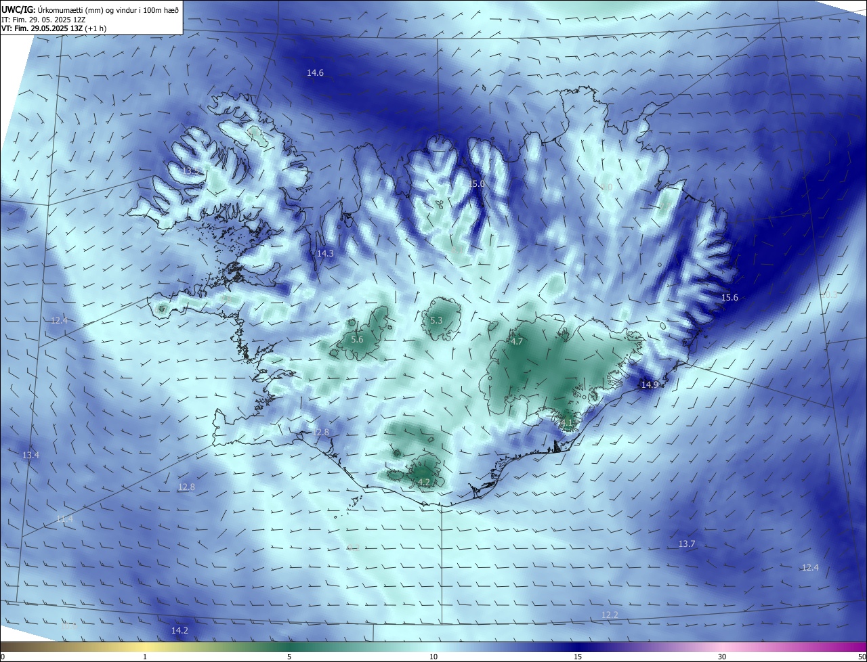The image size is (867, 662).
Task: Click the 11.4 value in the southwest ocean
Action: coord(64,518)
